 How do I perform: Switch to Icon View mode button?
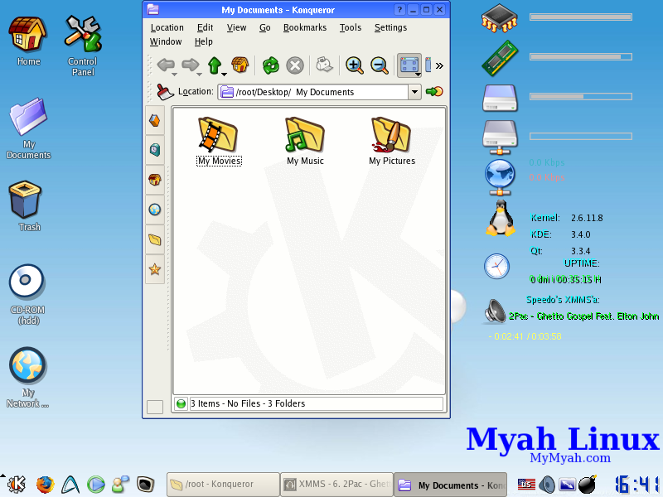pos(409,65)
